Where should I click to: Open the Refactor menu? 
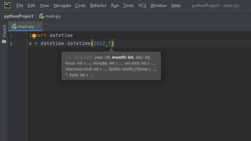click(x=98, y=5)
